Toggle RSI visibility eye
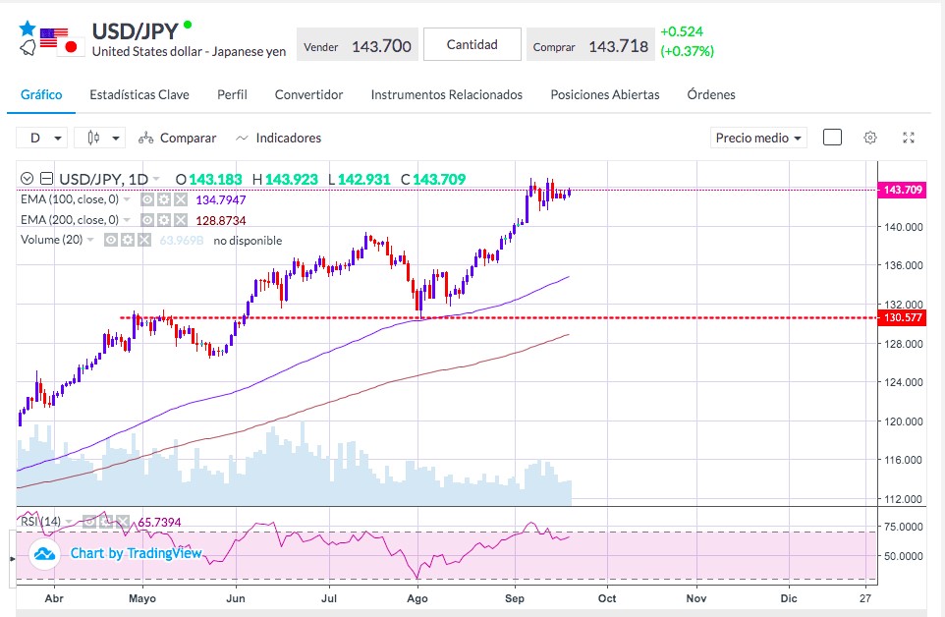 [89, 521]
